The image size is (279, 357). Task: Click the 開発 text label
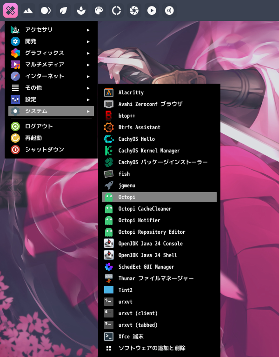31,41
